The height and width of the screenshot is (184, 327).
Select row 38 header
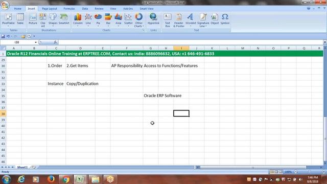(3, 113)
